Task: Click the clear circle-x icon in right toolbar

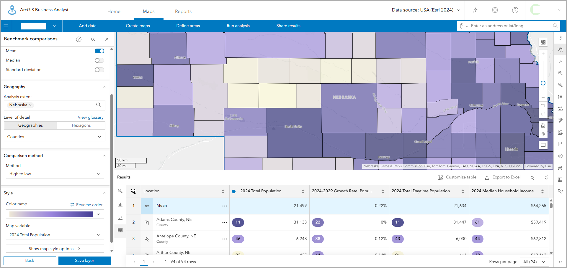Action: coord(560,156)
